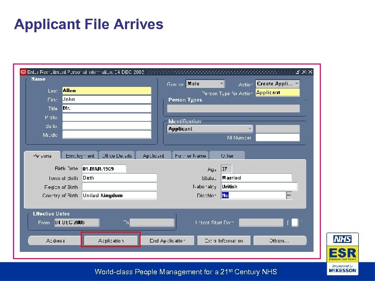
Task: Click the Disabled field showing No
Action: click(253, 195)
